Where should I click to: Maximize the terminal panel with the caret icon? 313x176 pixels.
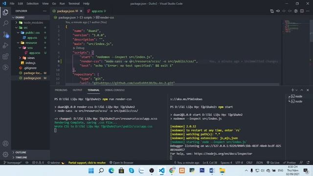302,90
